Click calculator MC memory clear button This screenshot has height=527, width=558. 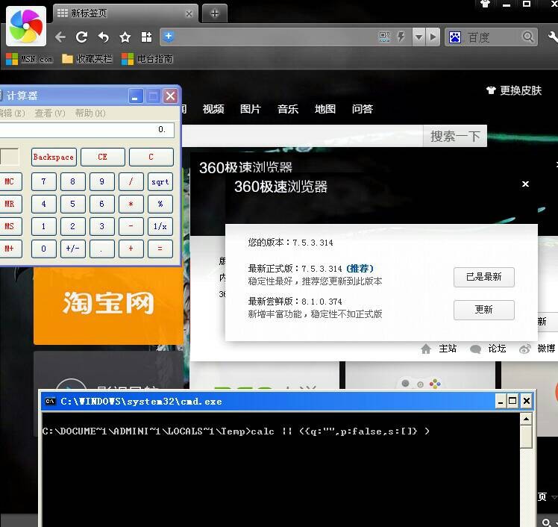(10, 181)
